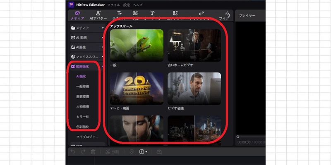Click right chevron to show more tabs
331x165 pixels.
(x=229, y=15)
